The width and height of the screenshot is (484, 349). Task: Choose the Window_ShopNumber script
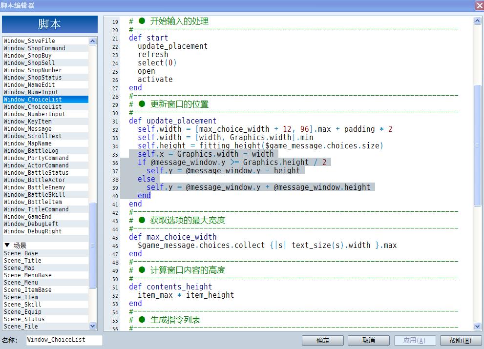click(x=46, y=70)
